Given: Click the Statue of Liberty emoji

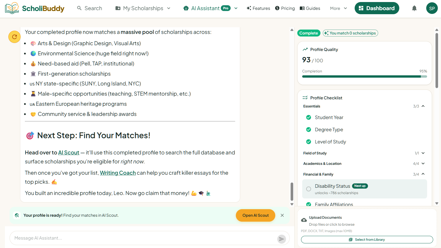Looking at the screenshot, I should pyautogui.click(x=208, y=193).
